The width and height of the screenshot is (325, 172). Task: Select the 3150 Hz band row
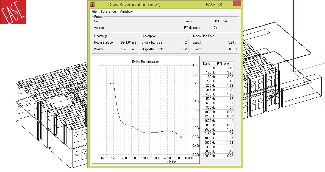pyautogui.click(x=218, y=134)
